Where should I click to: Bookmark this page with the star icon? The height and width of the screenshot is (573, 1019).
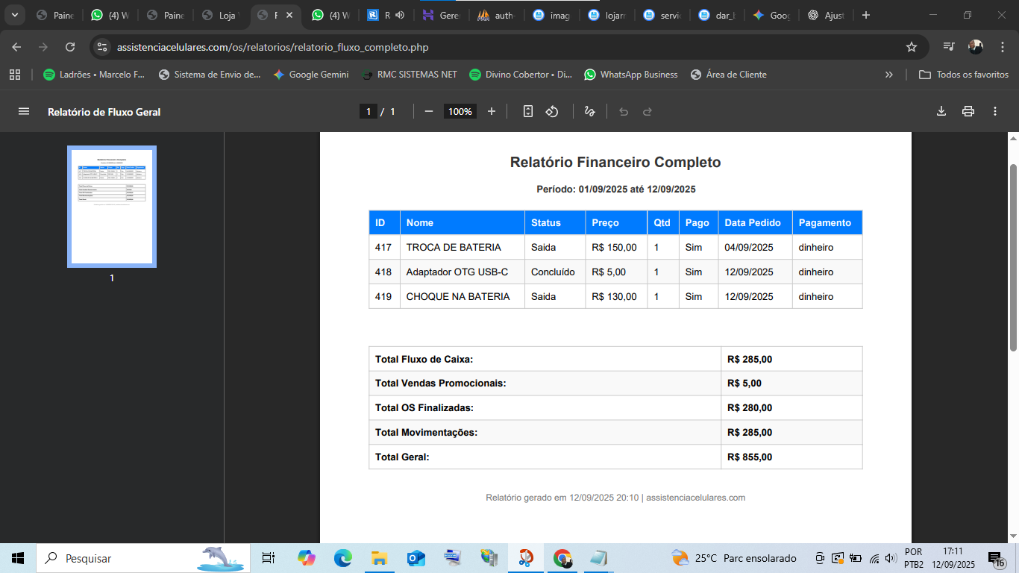(x=911, y=47)
